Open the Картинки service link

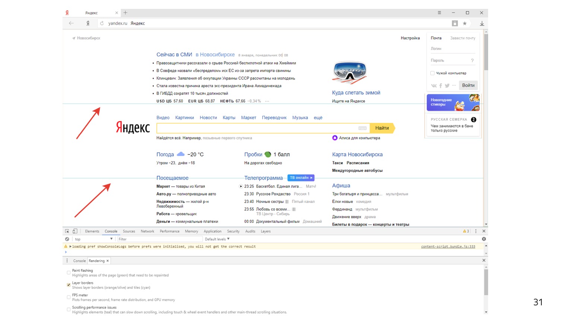point(185,118)
